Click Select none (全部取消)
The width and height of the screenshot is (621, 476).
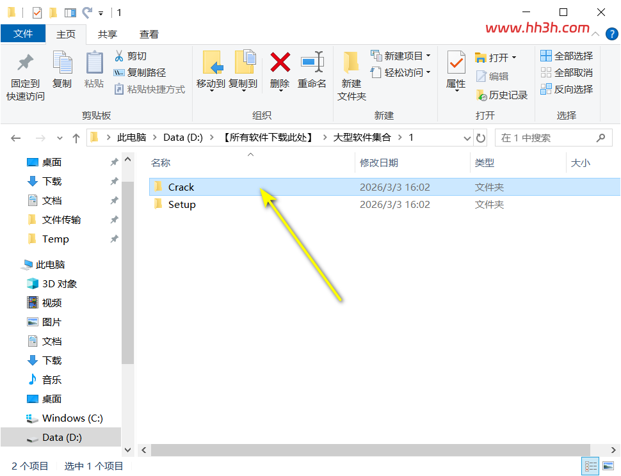[567, 72]
